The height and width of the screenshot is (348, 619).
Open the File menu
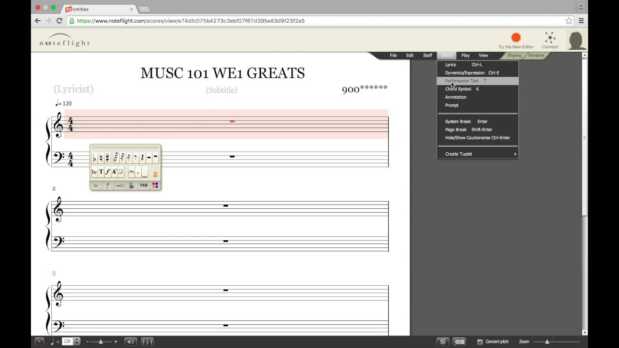click(x=393, y=56)
